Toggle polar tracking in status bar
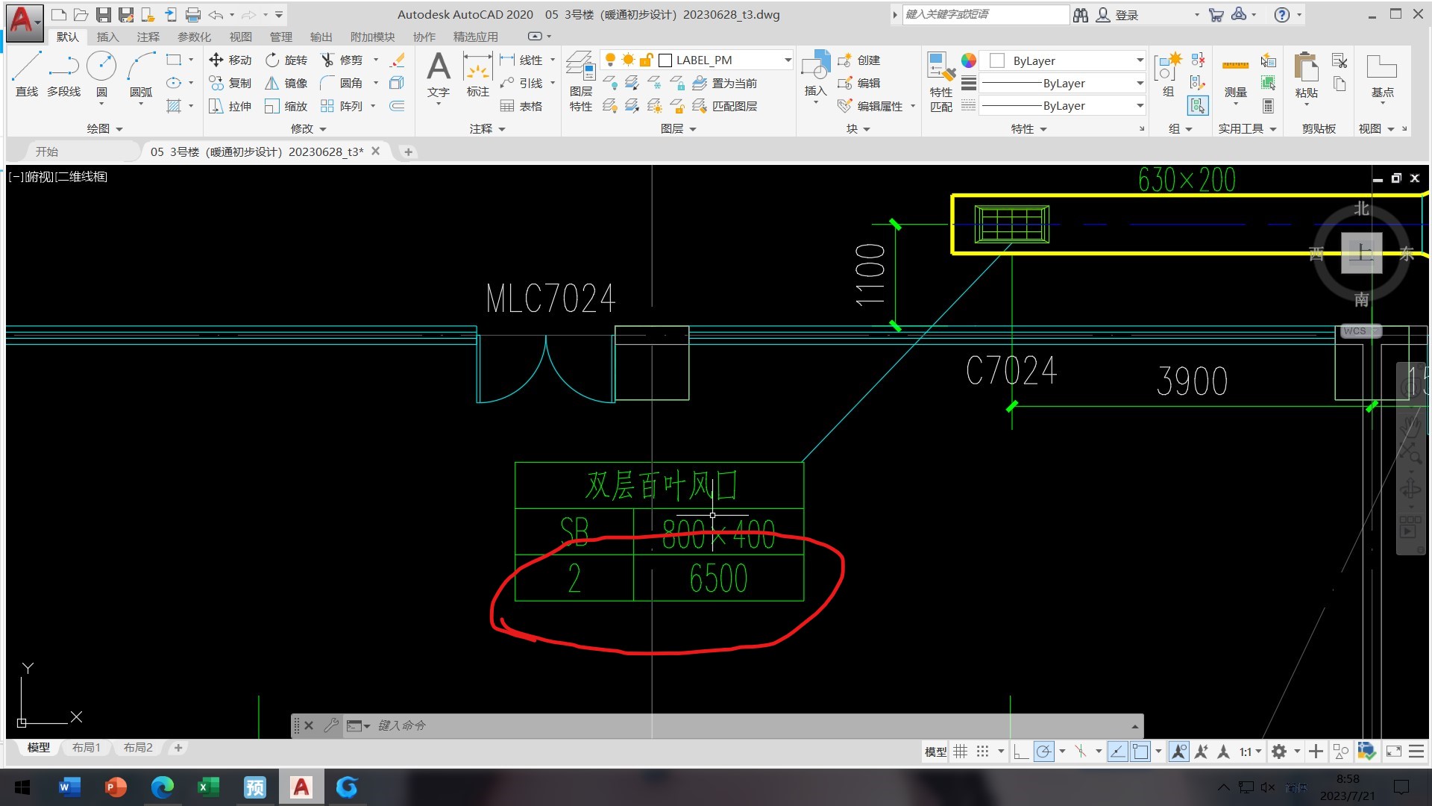The height and width of the screenshot is (806, 1432). (1044, 752)
